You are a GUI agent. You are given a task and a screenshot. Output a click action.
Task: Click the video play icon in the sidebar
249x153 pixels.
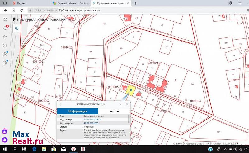(5, 54)
